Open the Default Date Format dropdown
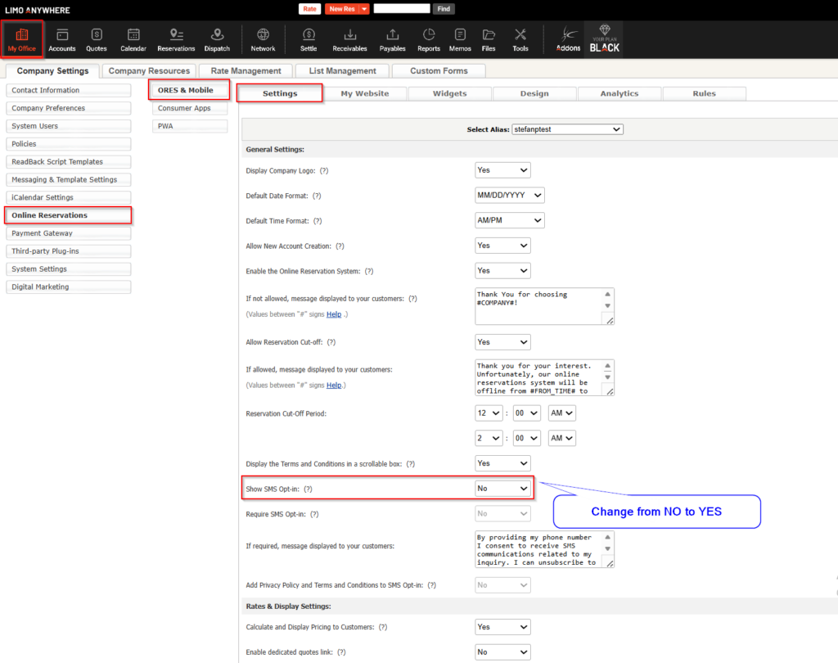The height and width of the screenshot is (663, 838). 509,196
